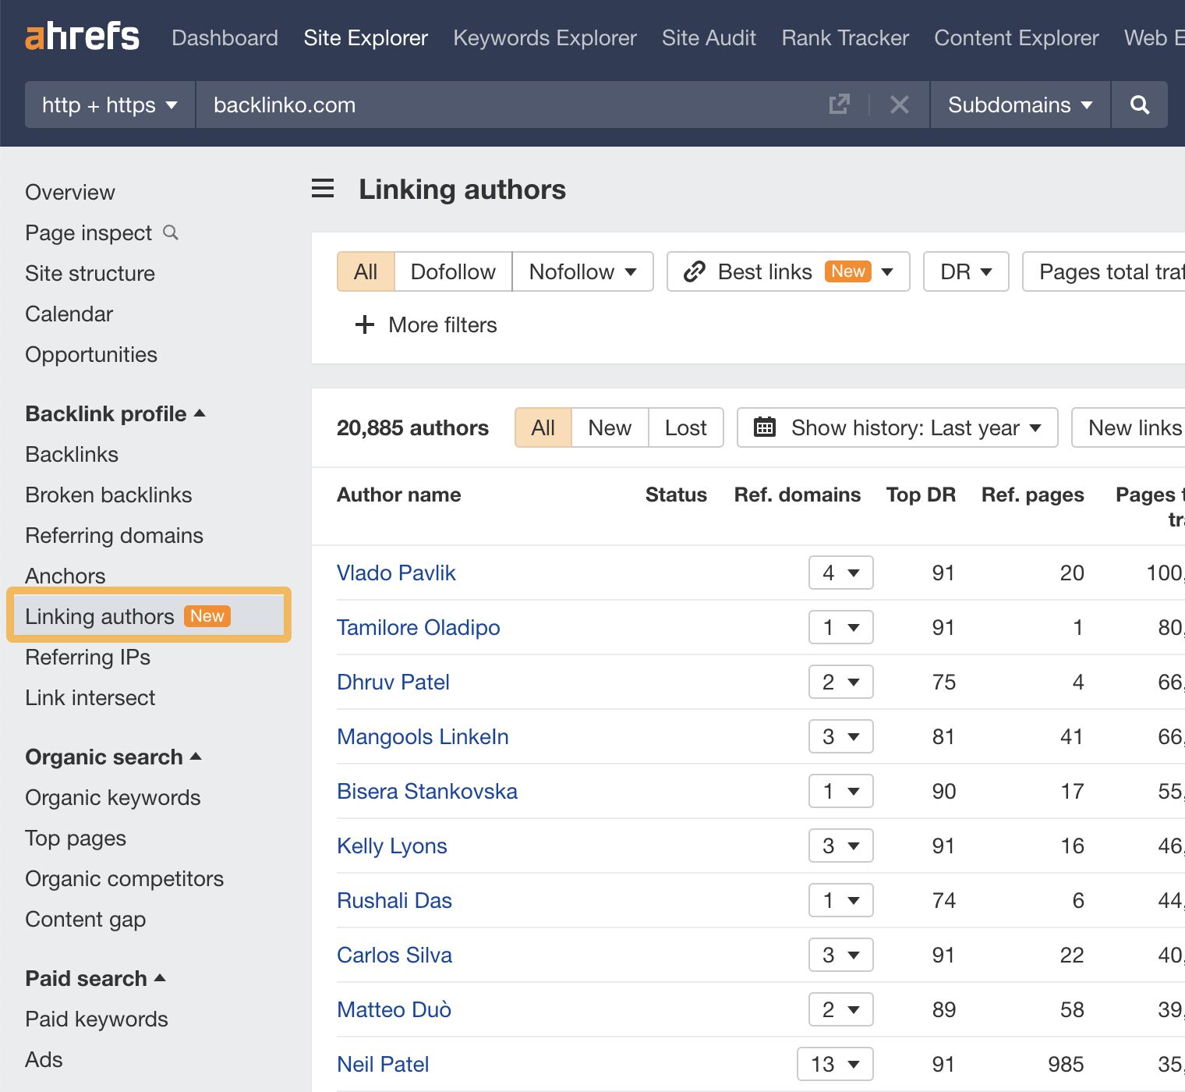Select the Dofollow filter

pos(452,271)
